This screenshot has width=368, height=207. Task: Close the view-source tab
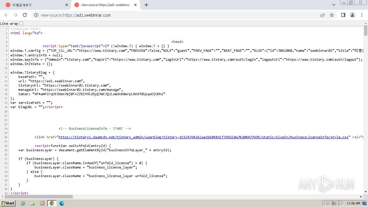click(x=135, y=5)
